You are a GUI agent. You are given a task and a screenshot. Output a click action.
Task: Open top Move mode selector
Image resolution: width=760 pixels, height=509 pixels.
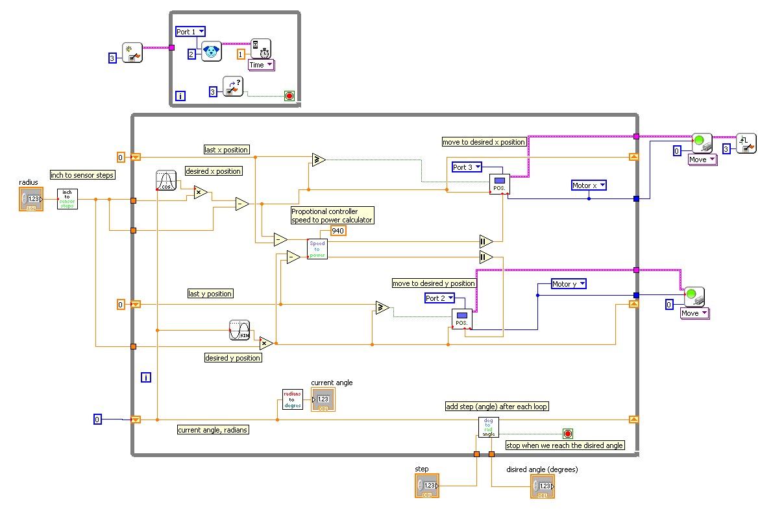click(x=702, y=160)
